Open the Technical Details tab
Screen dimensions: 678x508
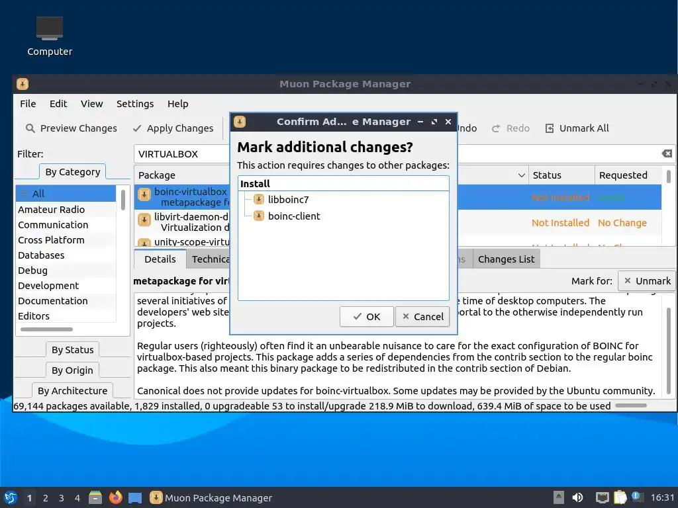pos(209,259)
